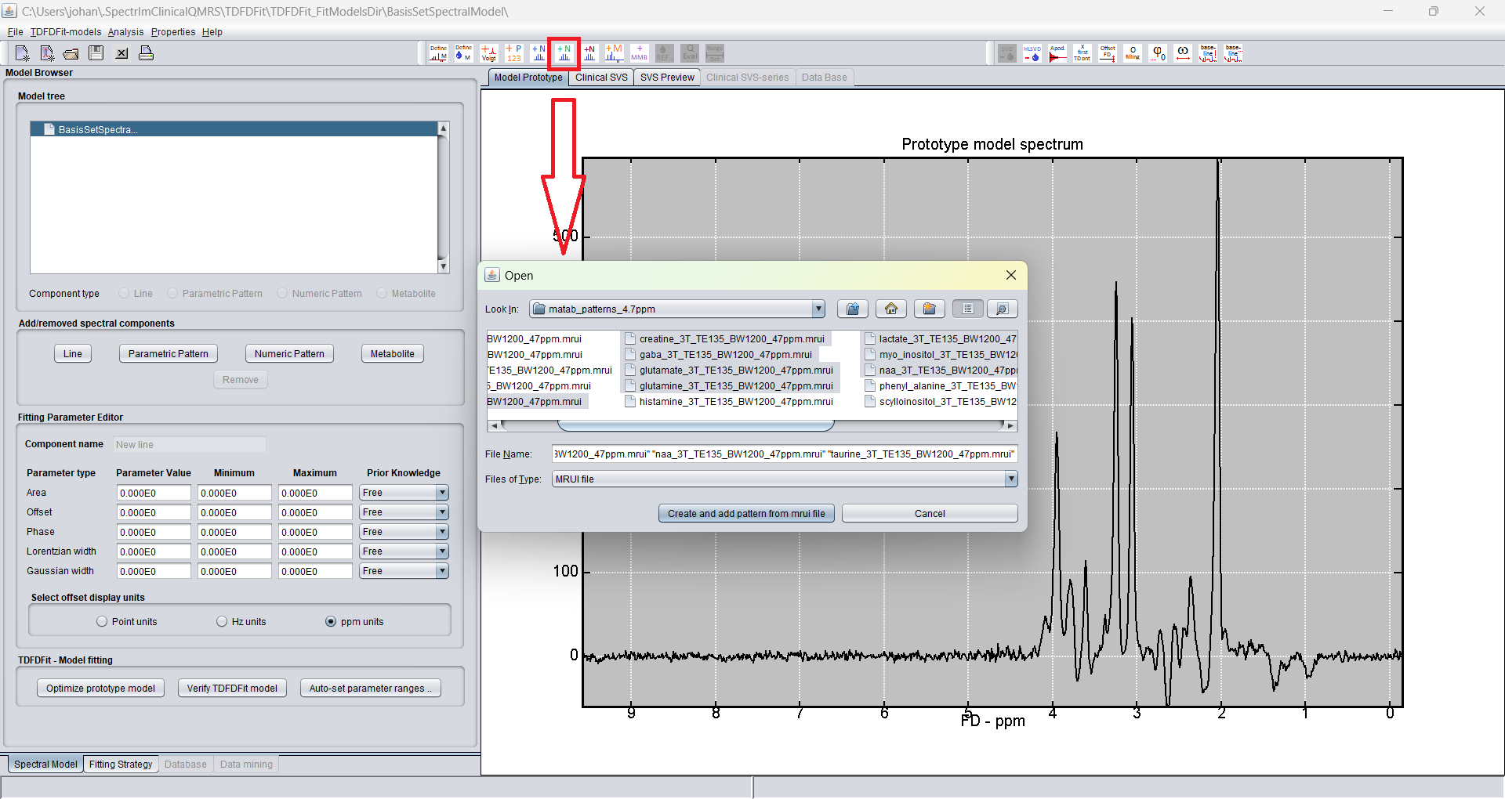Click the Numeric Pattern add button
This screenshot has width=1505, height=799.
(x=289, y=354)
